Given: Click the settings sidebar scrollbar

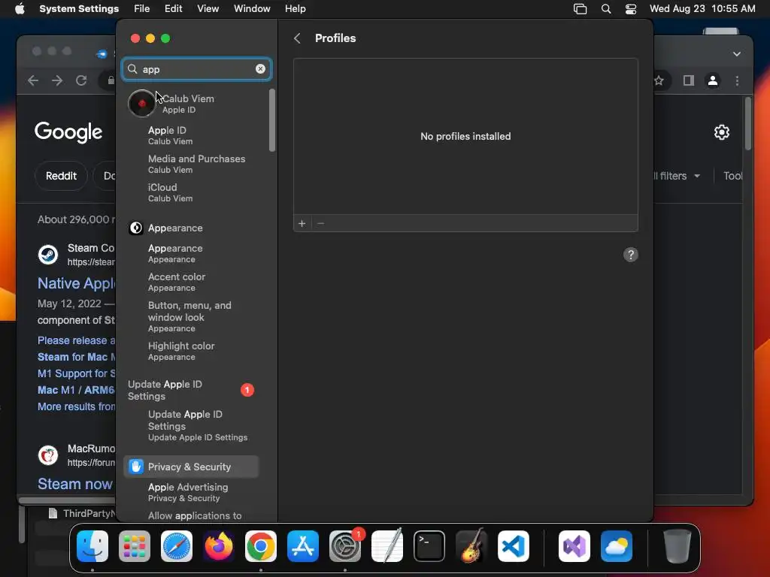Looking at the screenshot, I should point(272,120).
